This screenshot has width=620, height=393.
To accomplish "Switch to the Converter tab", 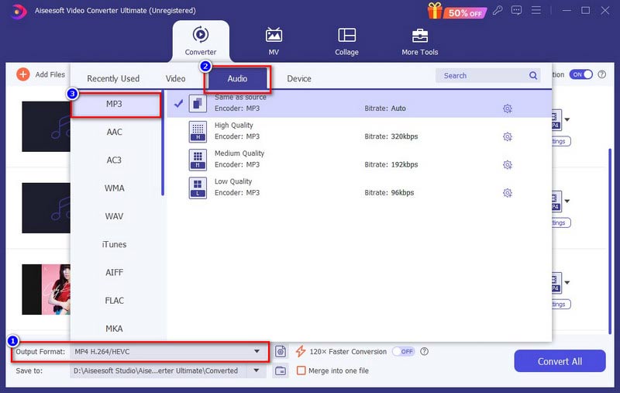I will tap(201, 41).
